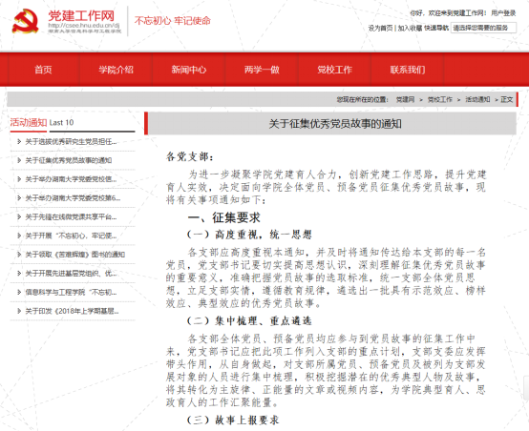This screenshot has height=431, width=529.
Task: Click the 不忘初心 牢记使命 slogan
Action: 173,21
